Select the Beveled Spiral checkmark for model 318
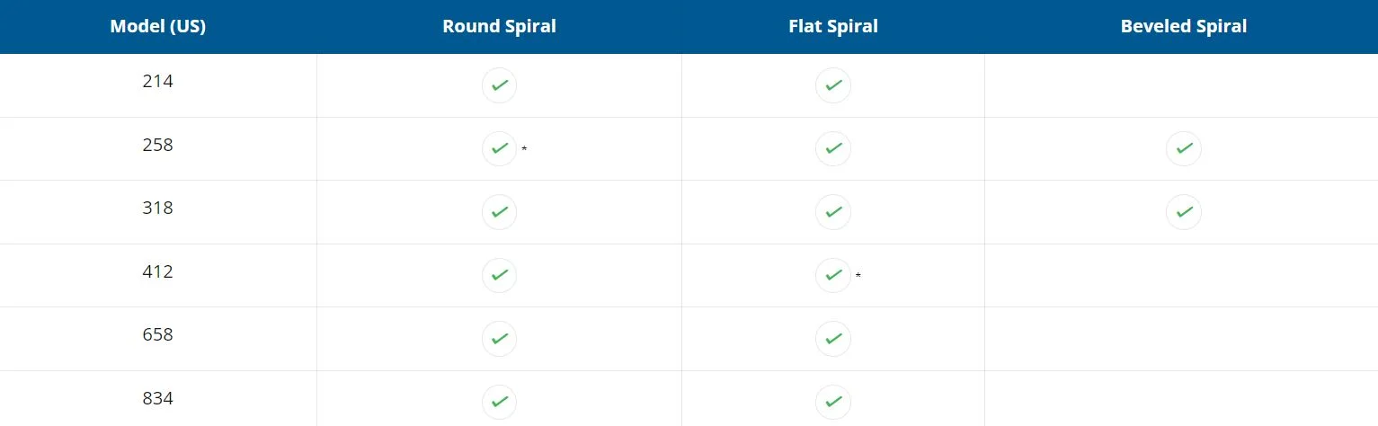The width and height of the screenshot is (1378, 426). tap(1184, 212)
